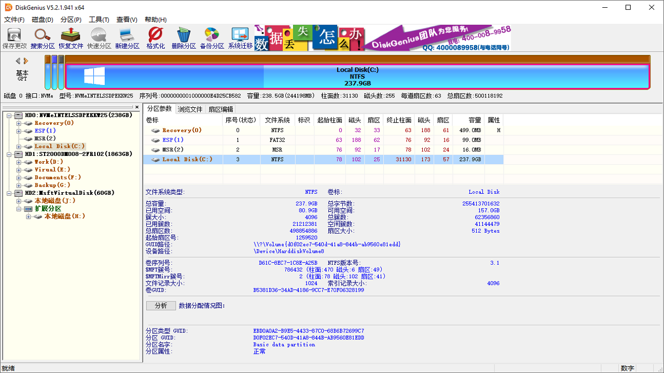Select the 搜索分区 partition search tool
664x373 pixels.
(x=42, y=37)
